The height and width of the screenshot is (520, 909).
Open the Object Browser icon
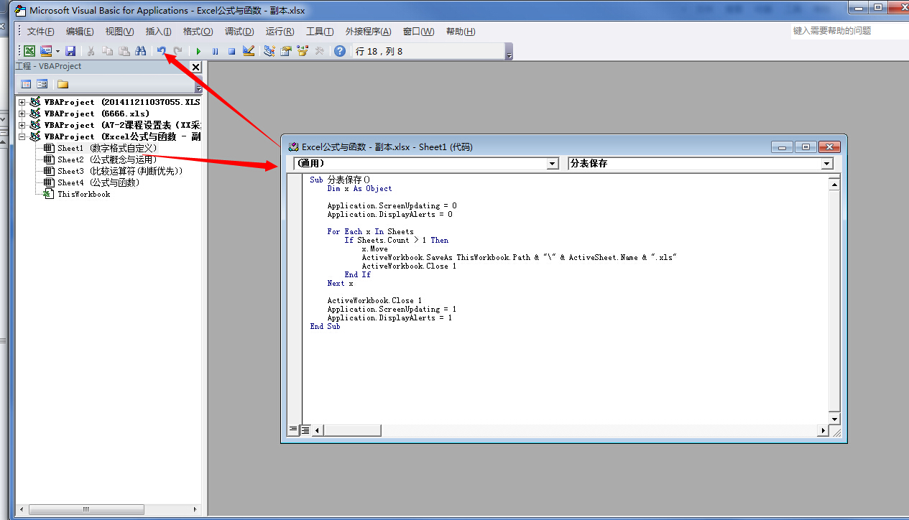(x=303, y=51)
